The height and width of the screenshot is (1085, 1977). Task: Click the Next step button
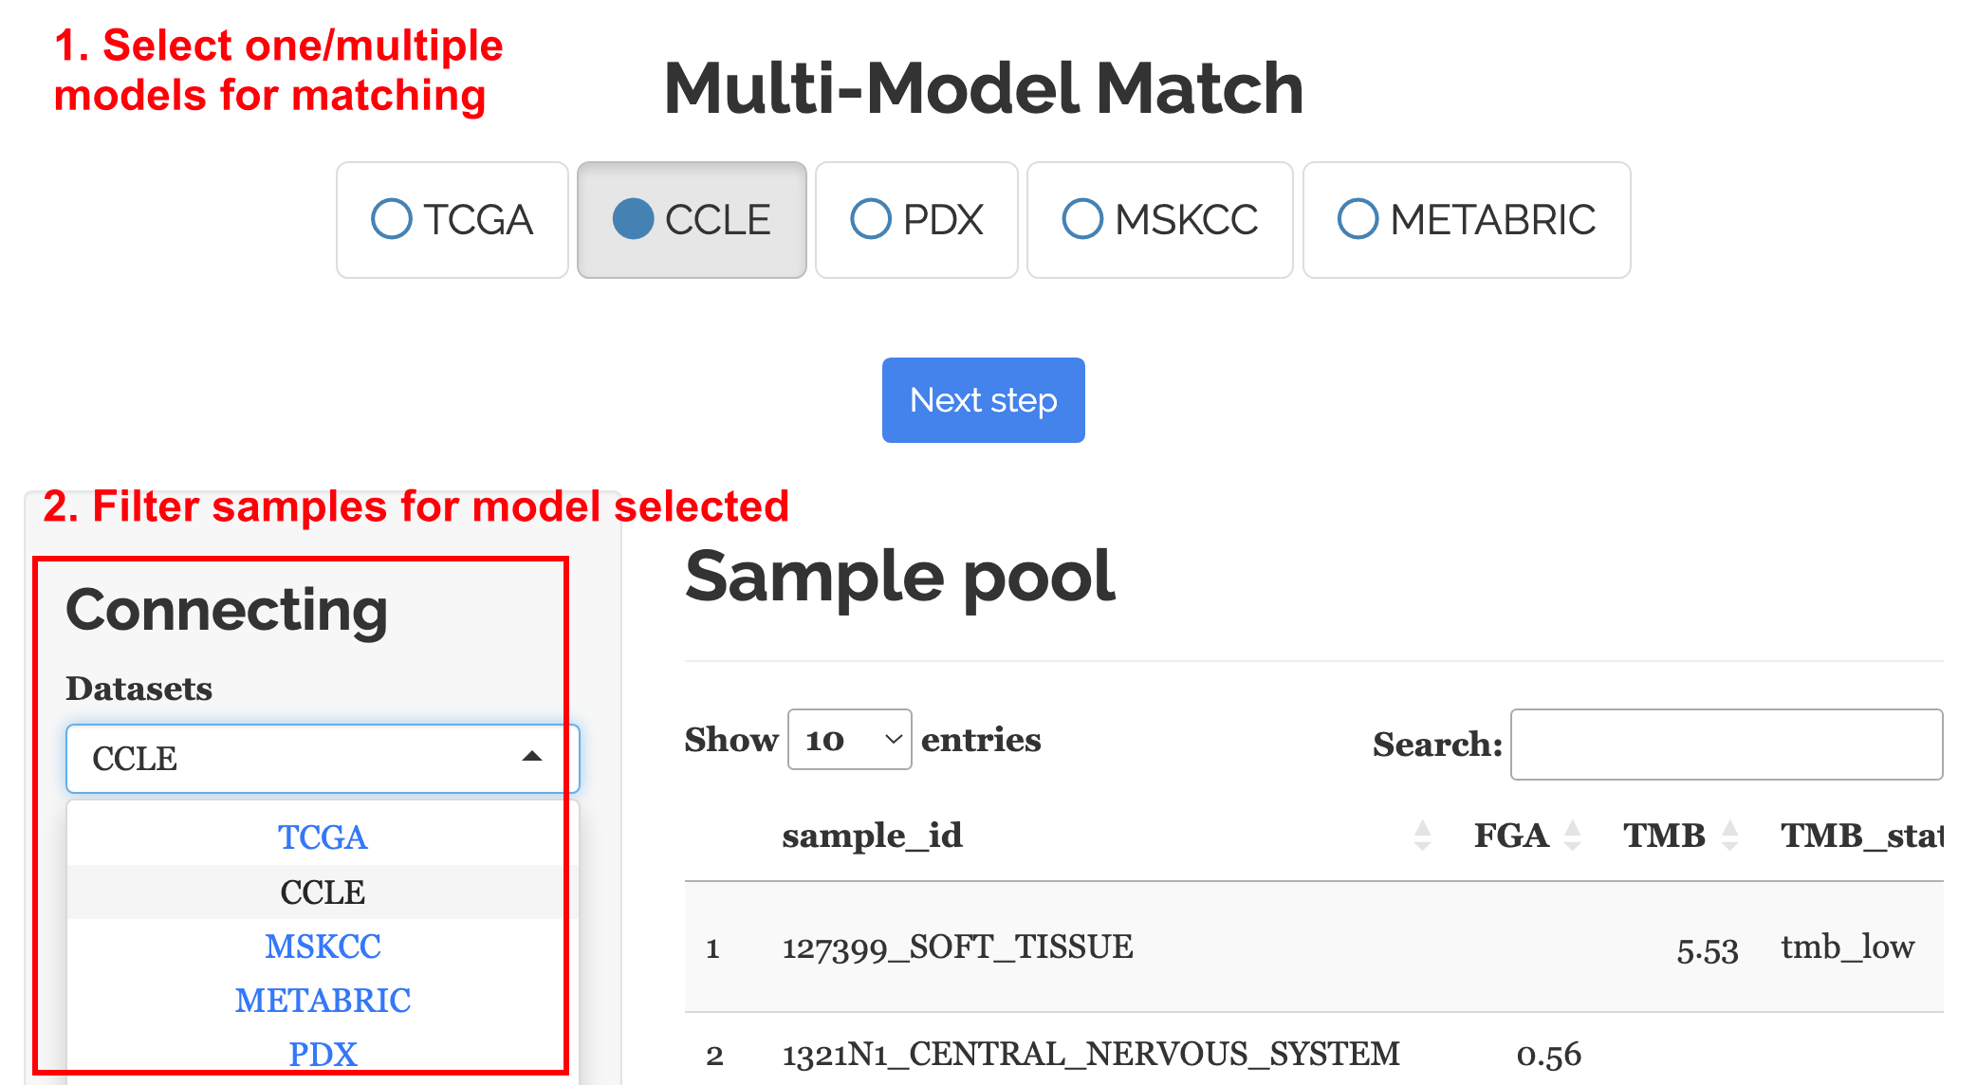[x=983, y=400]
